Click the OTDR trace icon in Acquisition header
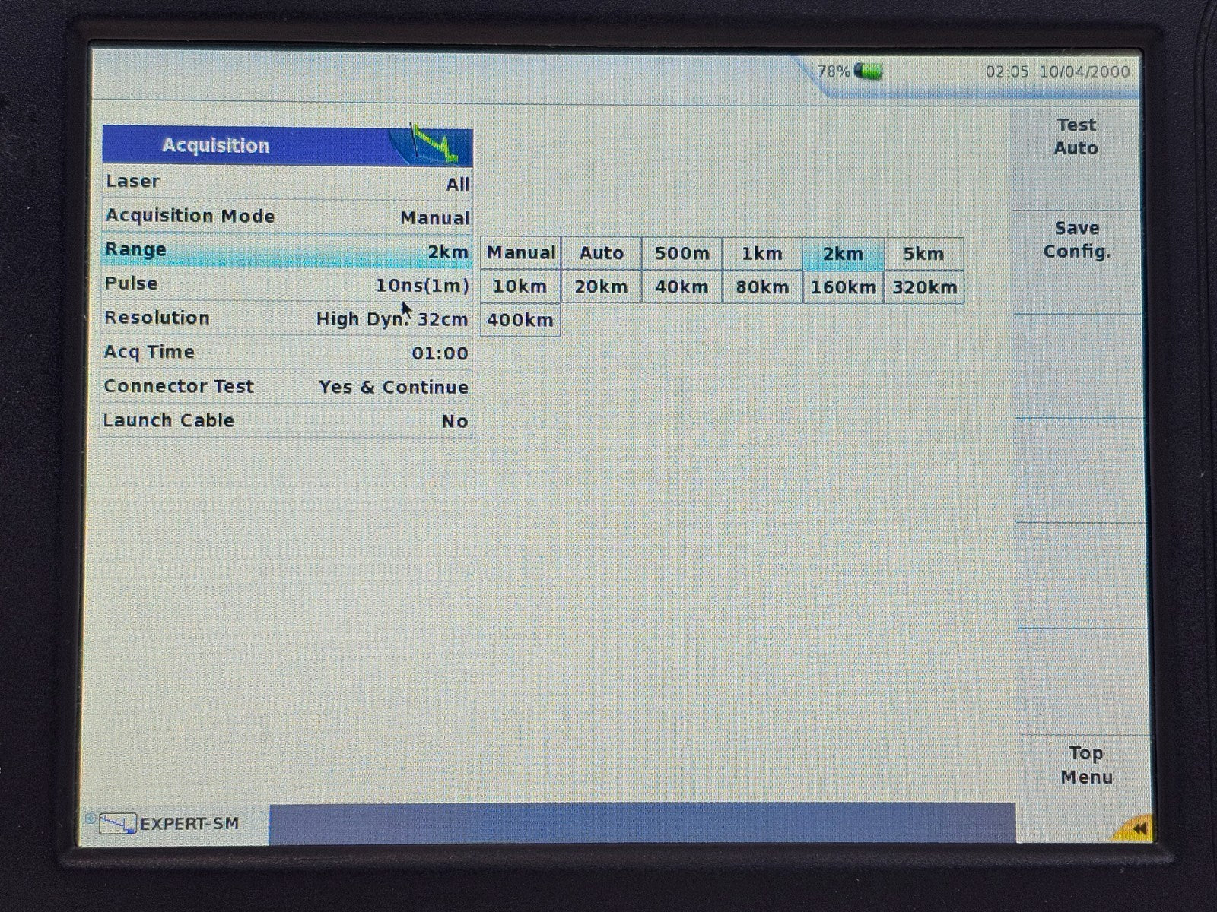Screen dimensions: 1217x912 coord(431,144)
